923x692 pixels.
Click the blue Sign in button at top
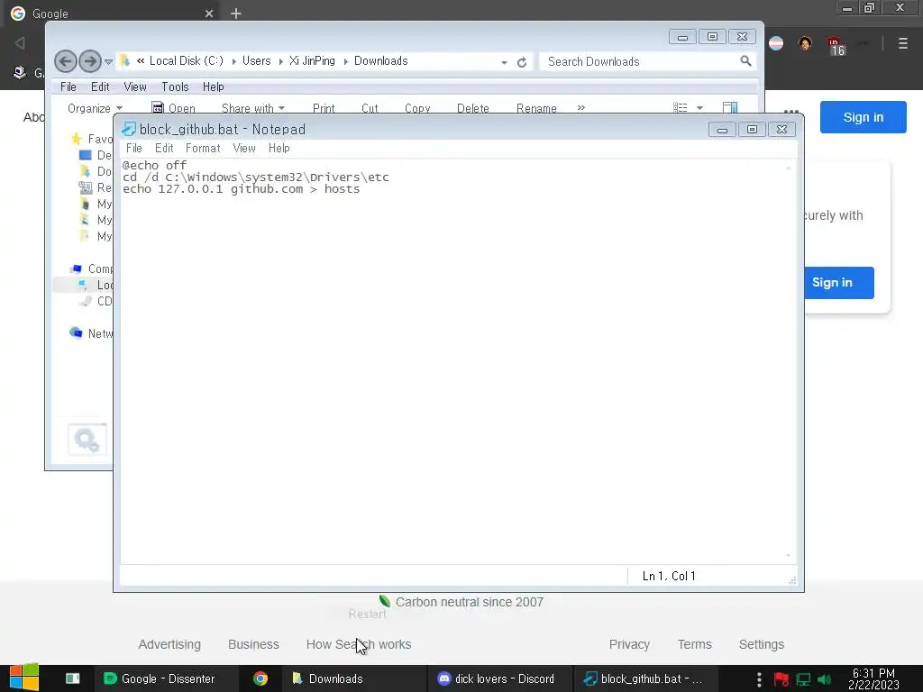pyautogui.click(x=863, y=117)
